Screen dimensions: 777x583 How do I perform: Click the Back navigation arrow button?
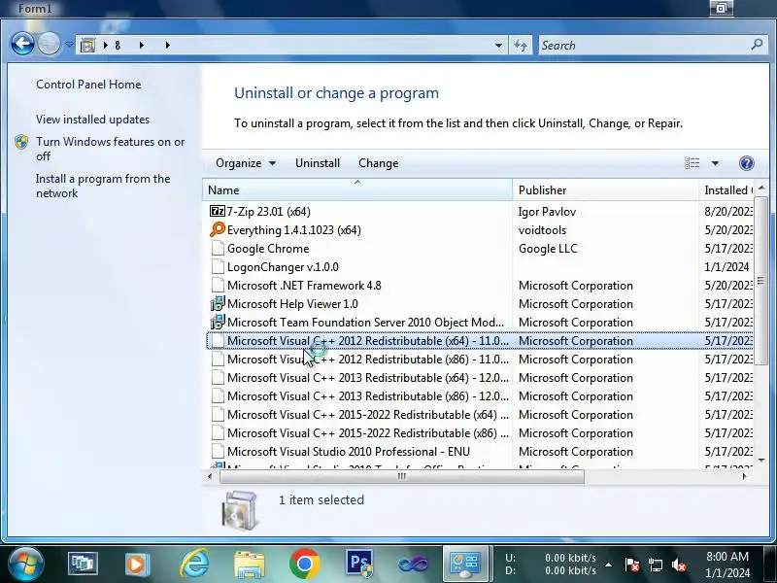(x=22, y=45)
